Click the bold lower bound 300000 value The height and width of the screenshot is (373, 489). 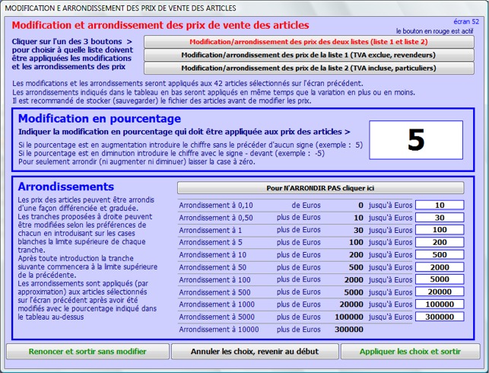point(348,330)
